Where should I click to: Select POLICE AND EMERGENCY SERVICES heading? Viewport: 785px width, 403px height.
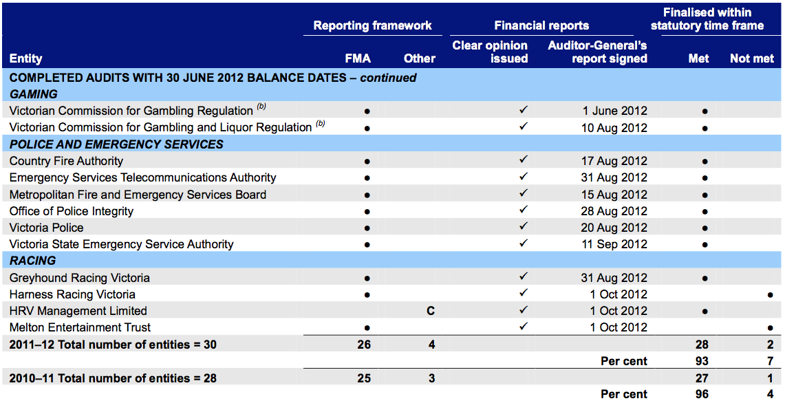pyautogui.click(x=116, y=144)
